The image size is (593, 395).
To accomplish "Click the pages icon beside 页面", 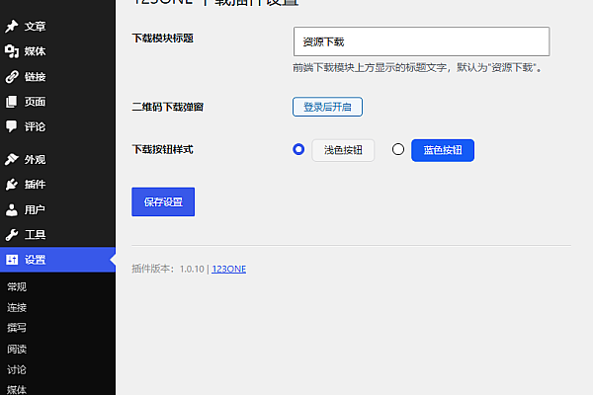I will point(12,102).
